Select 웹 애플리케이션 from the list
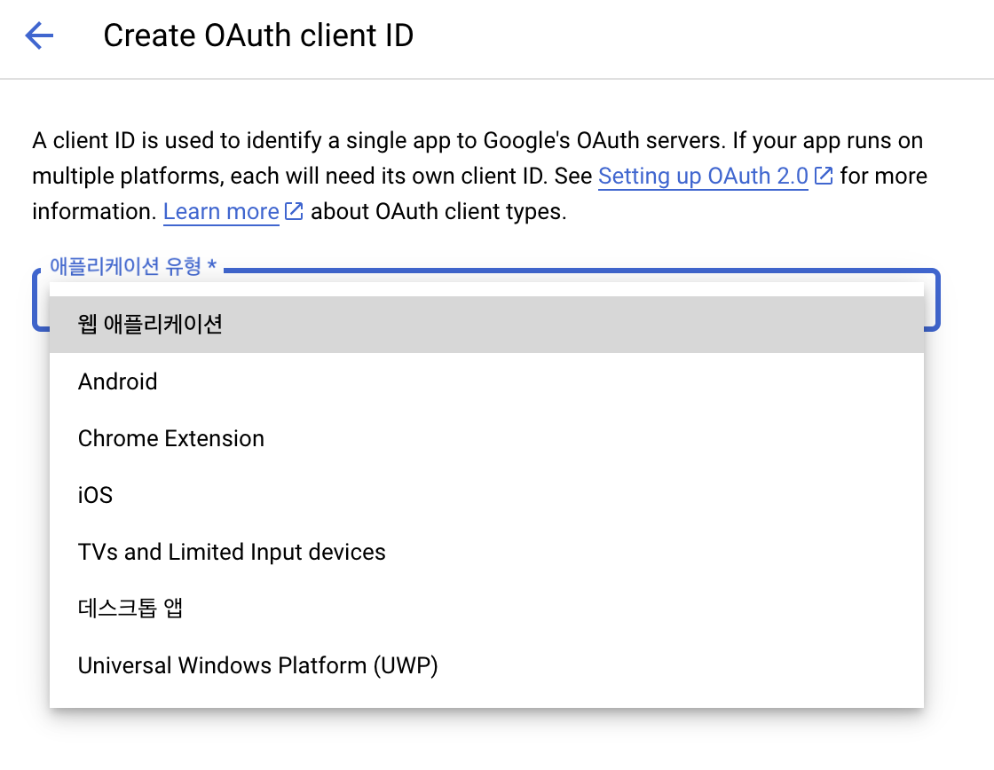The width and height of the screenshot is (994, 770). click(486, 325)
